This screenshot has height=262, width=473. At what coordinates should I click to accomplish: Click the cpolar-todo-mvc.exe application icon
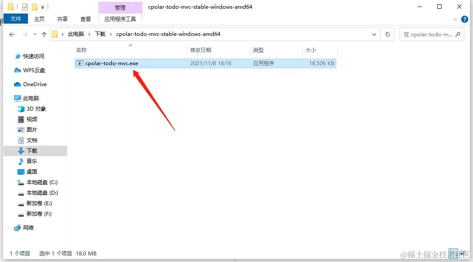[80, 63]
